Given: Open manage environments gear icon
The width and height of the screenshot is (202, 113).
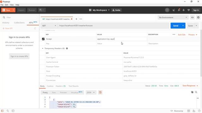Looking at the screenshot, I should (x=198, y=18).
